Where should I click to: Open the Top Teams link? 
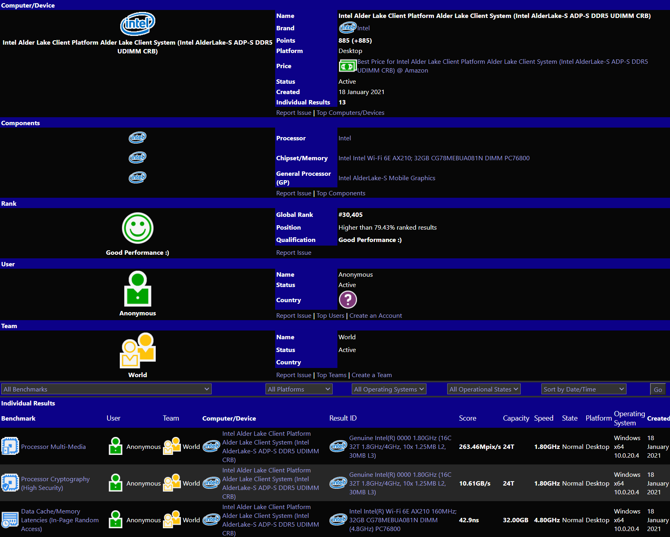point(331,375)
